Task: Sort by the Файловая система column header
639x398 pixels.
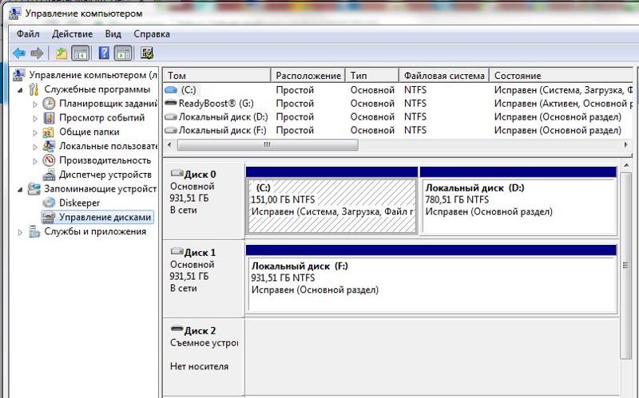Action: tap(444, 75)
